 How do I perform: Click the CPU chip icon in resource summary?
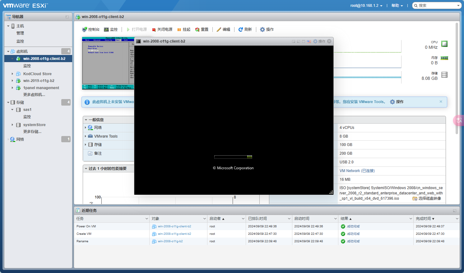[x=444, y=44]
